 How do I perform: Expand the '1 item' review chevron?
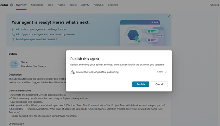coord(166,72)
